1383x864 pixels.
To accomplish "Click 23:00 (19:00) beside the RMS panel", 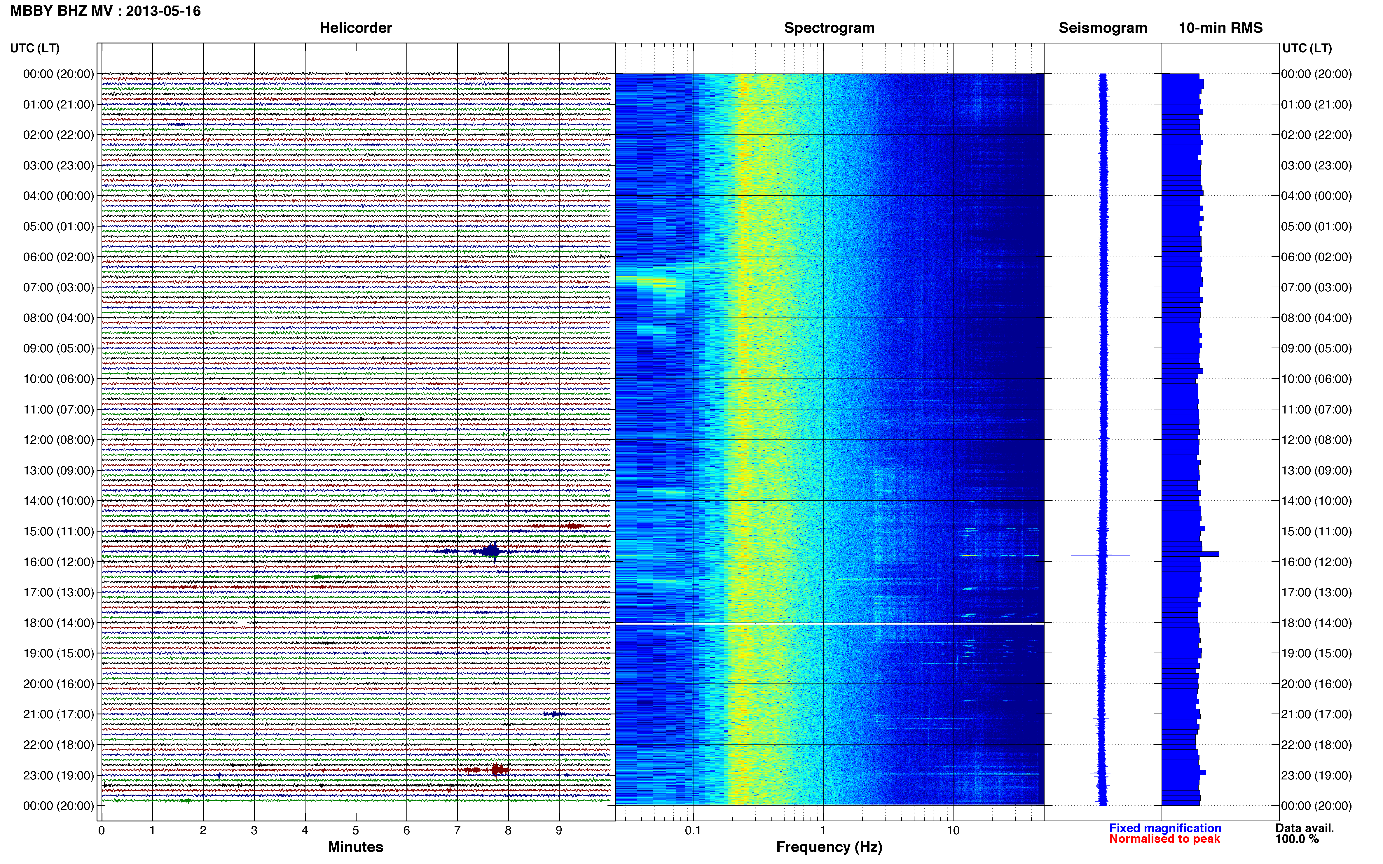I will [1316, 775].
